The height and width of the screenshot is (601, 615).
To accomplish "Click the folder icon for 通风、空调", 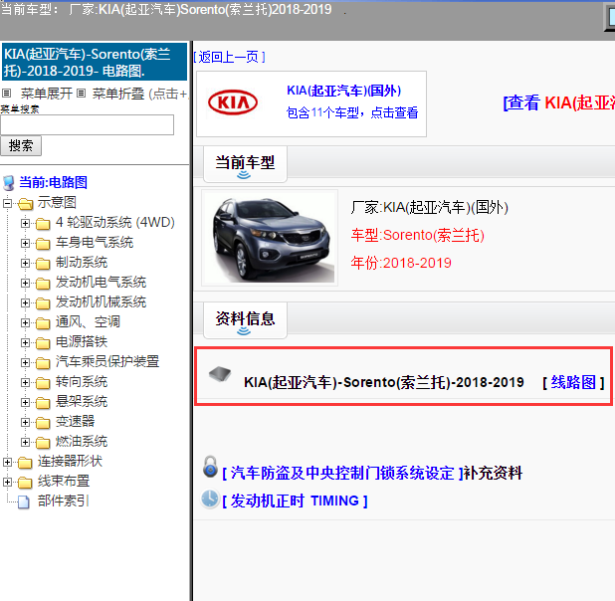I will 43,323.
